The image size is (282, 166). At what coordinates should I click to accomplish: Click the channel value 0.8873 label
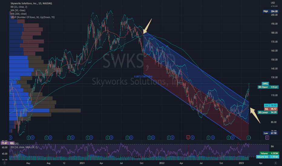143,76
